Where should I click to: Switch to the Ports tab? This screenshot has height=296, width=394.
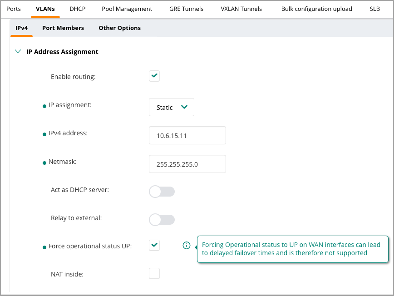click(x=14, y=9)
